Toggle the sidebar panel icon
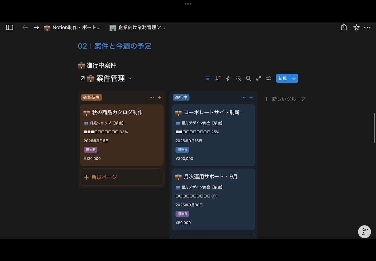 tap(10, 27)
